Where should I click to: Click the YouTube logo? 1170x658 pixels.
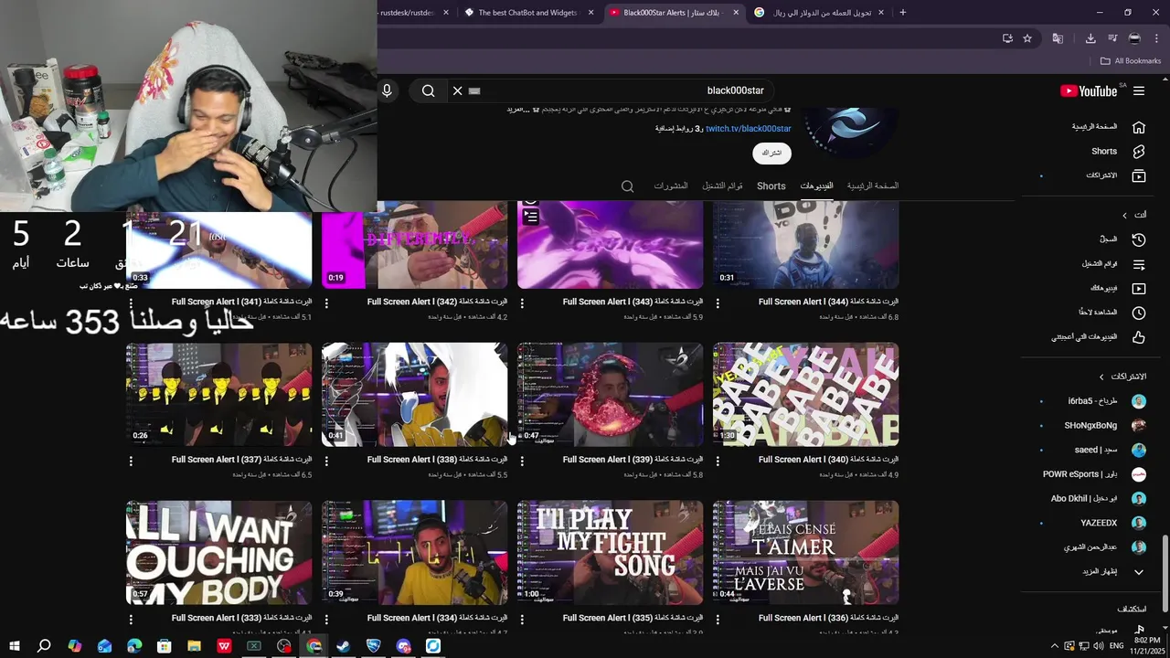pos(1089,90)
